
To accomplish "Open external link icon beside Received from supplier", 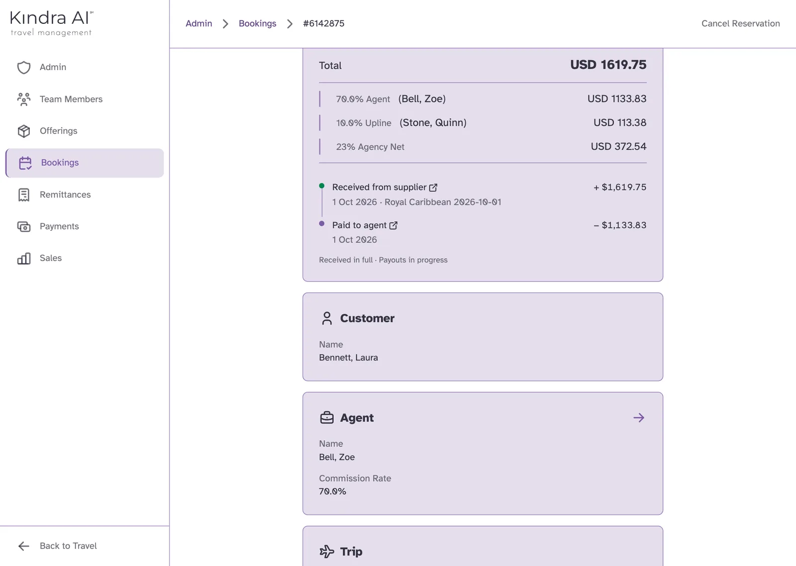I will 433,188.
